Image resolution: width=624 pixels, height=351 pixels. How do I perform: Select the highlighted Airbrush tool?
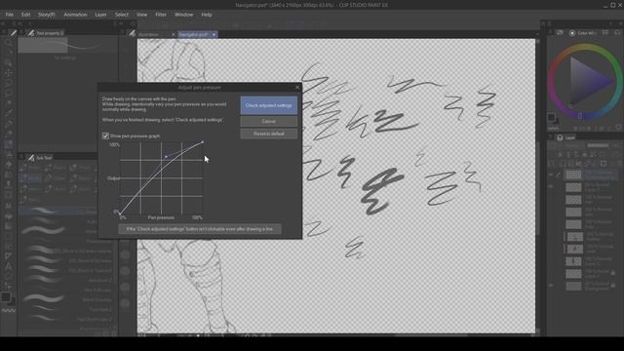[9, 144]
